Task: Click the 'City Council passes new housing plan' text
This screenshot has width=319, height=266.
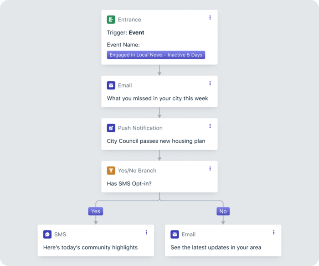Action: click(x=156, y=141)
